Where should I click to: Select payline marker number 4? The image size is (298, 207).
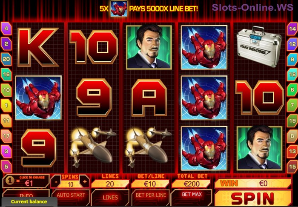(6, 29)
